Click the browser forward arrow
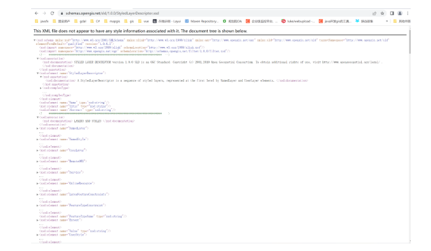This screenshot has width=431, height=251. pyautogui.click(x=44, y=13)
